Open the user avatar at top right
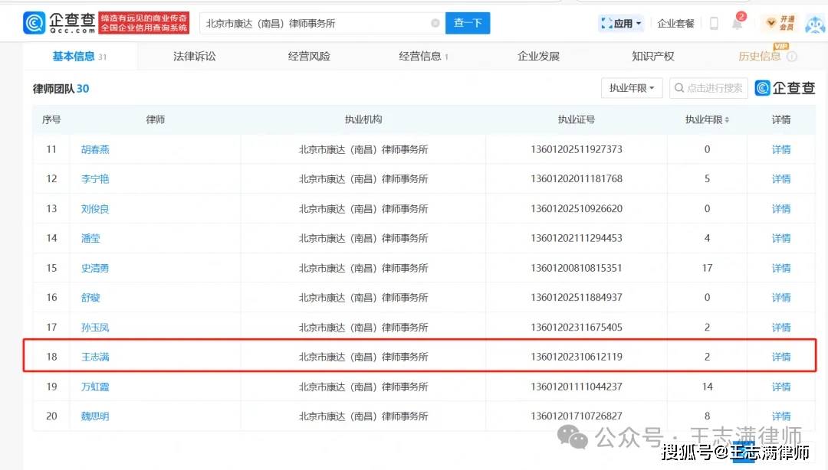The width and height of the screenshot is (828, 470). (x=813, y=24)
